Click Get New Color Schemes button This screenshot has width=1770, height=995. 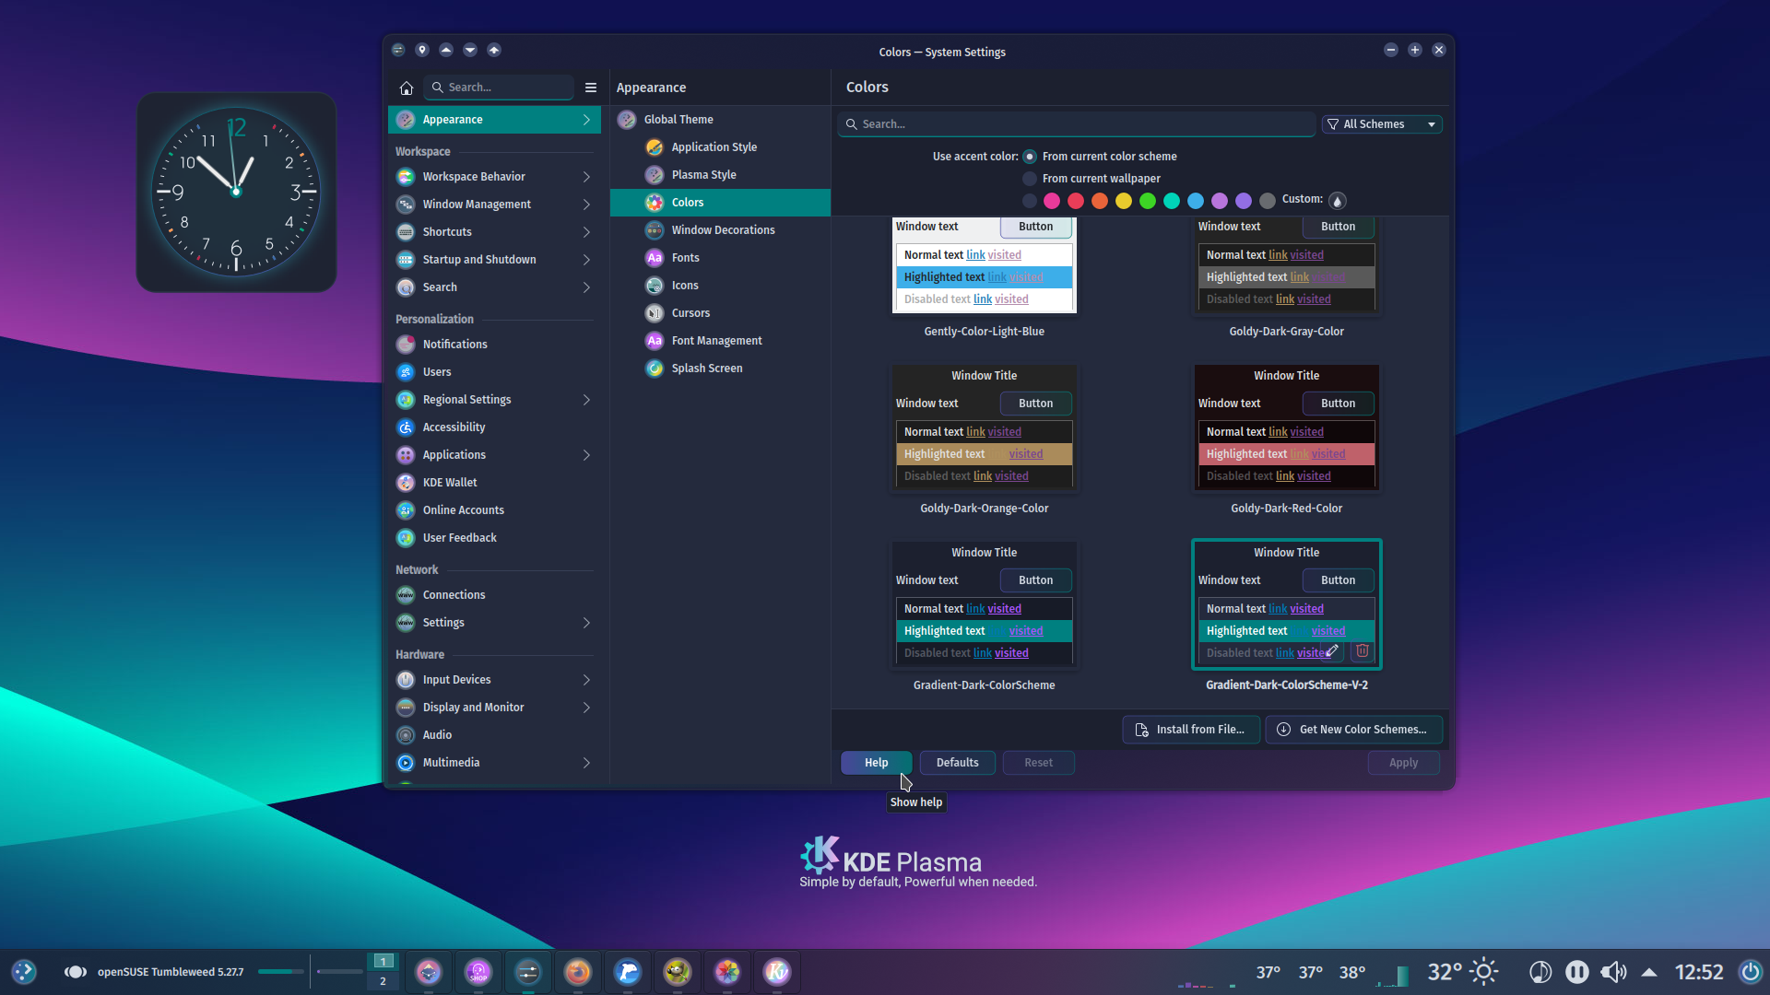pos(1353,730)
